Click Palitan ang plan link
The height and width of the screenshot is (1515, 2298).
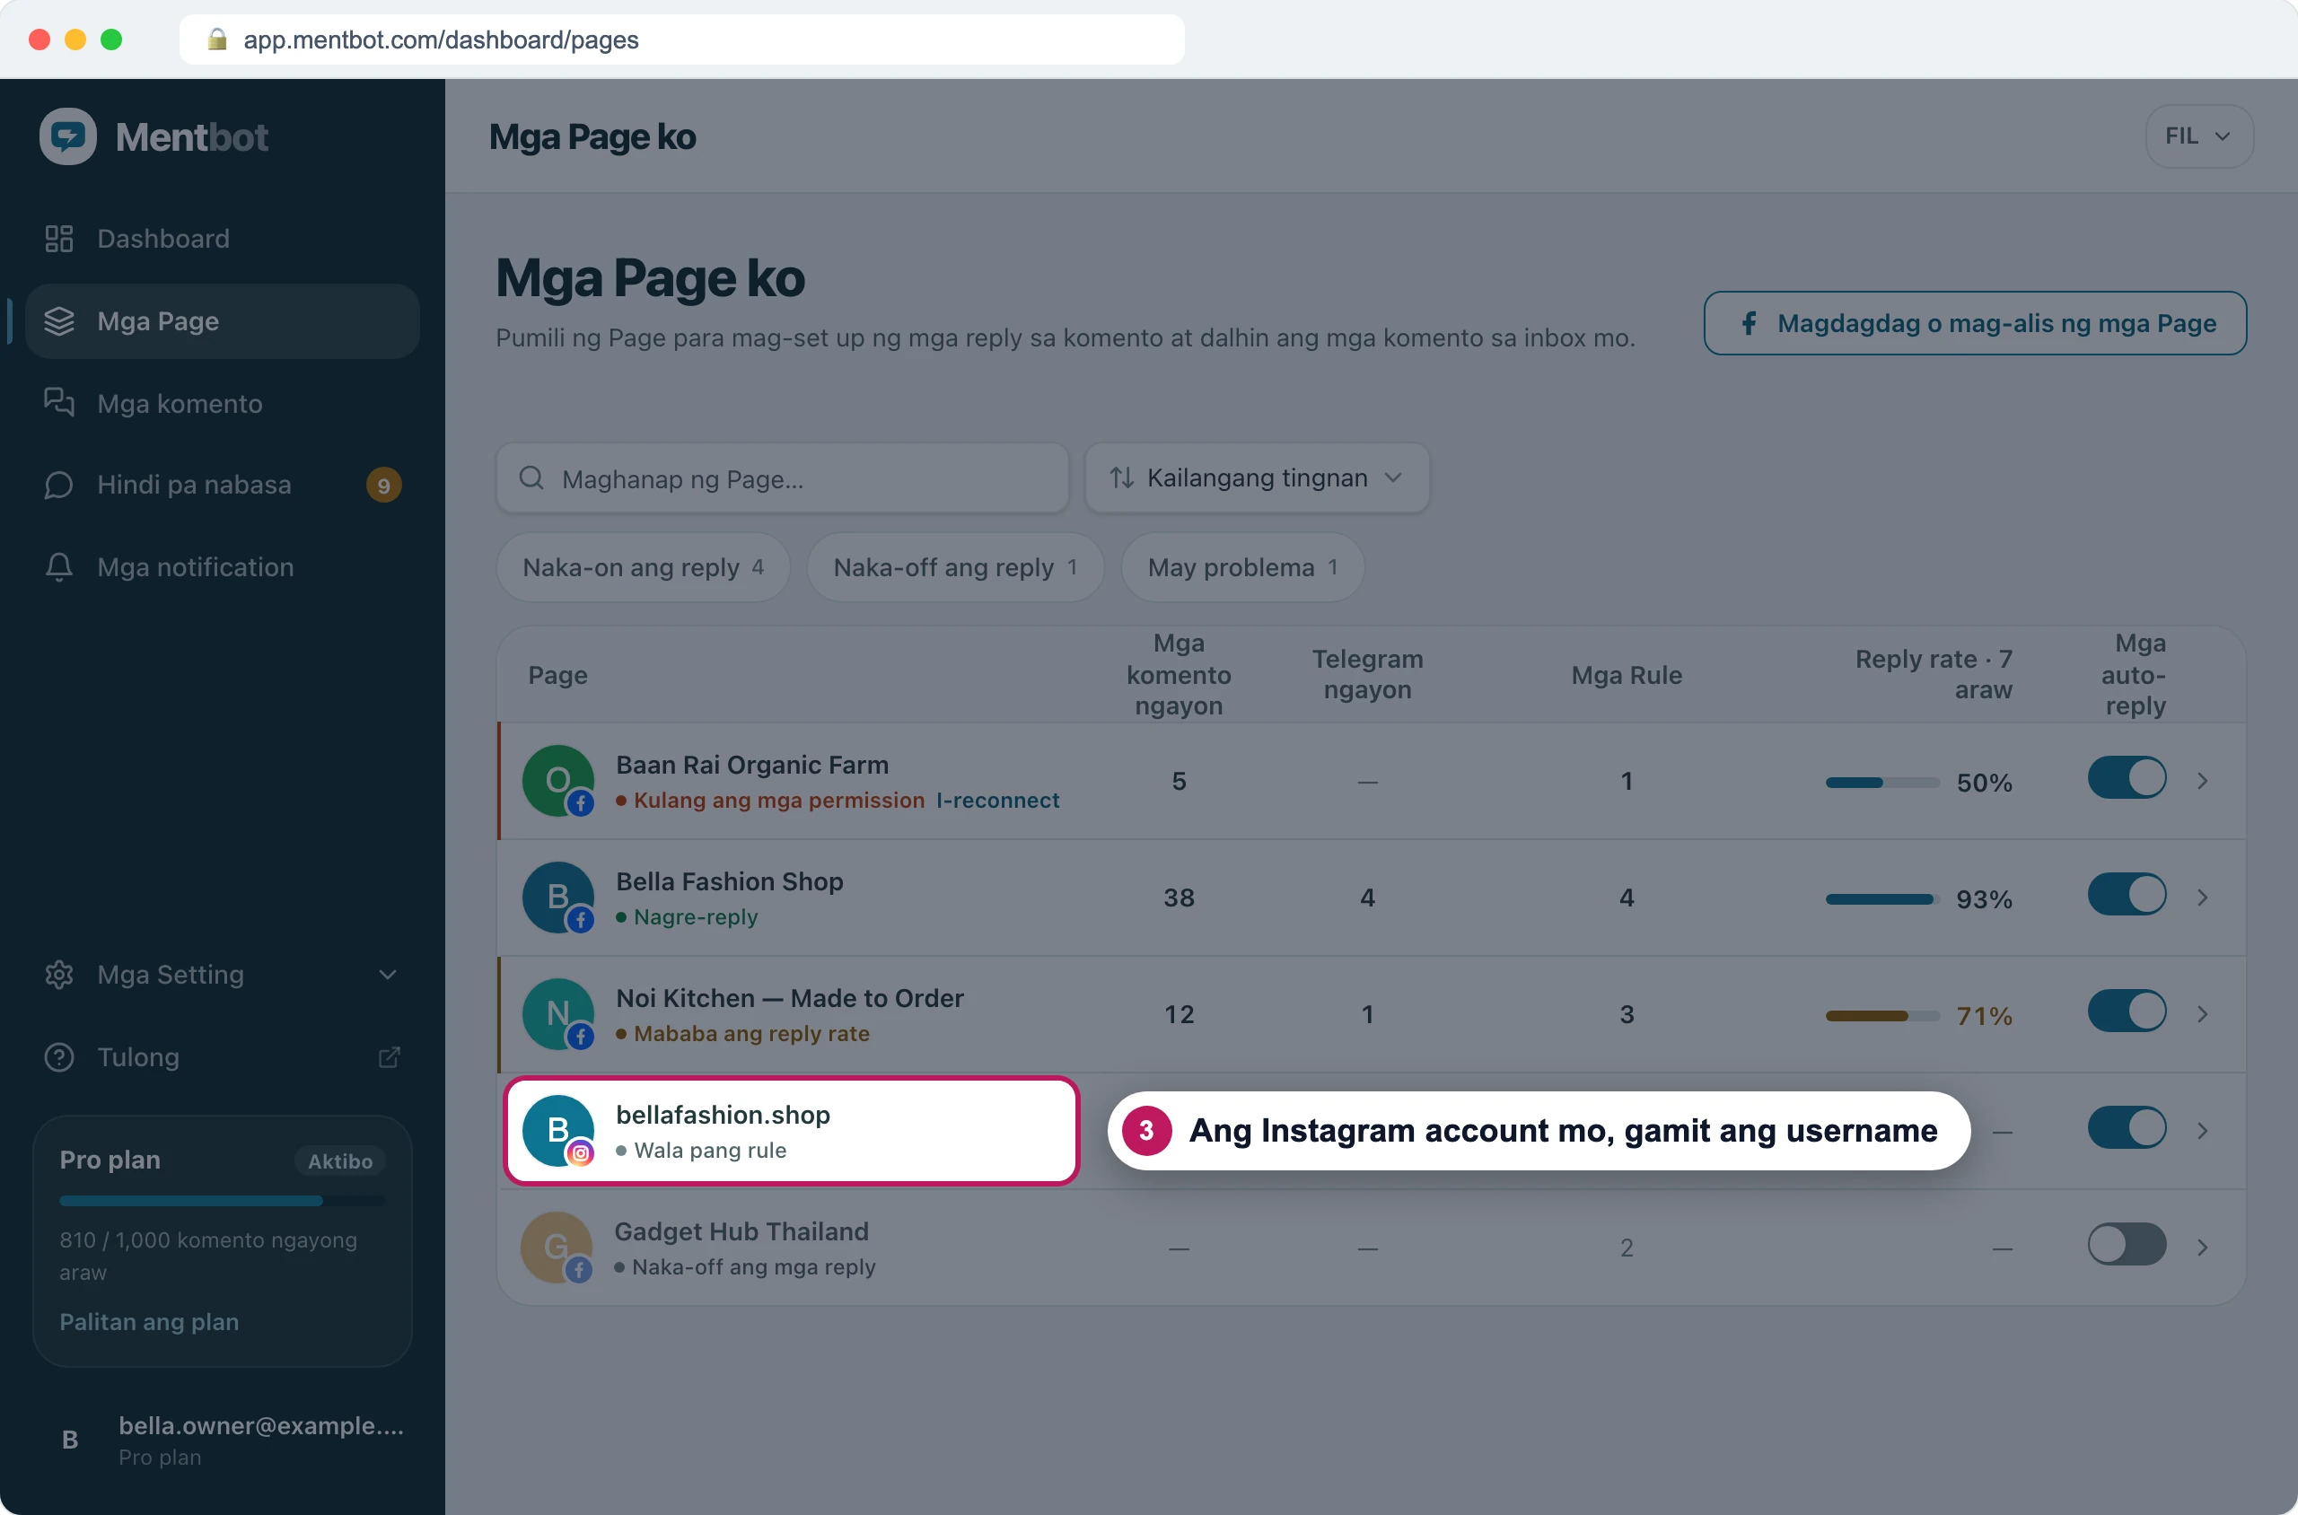point(149,1322)
